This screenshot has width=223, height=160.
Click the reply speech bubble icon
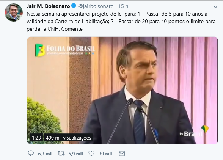(x=31, y=154)
